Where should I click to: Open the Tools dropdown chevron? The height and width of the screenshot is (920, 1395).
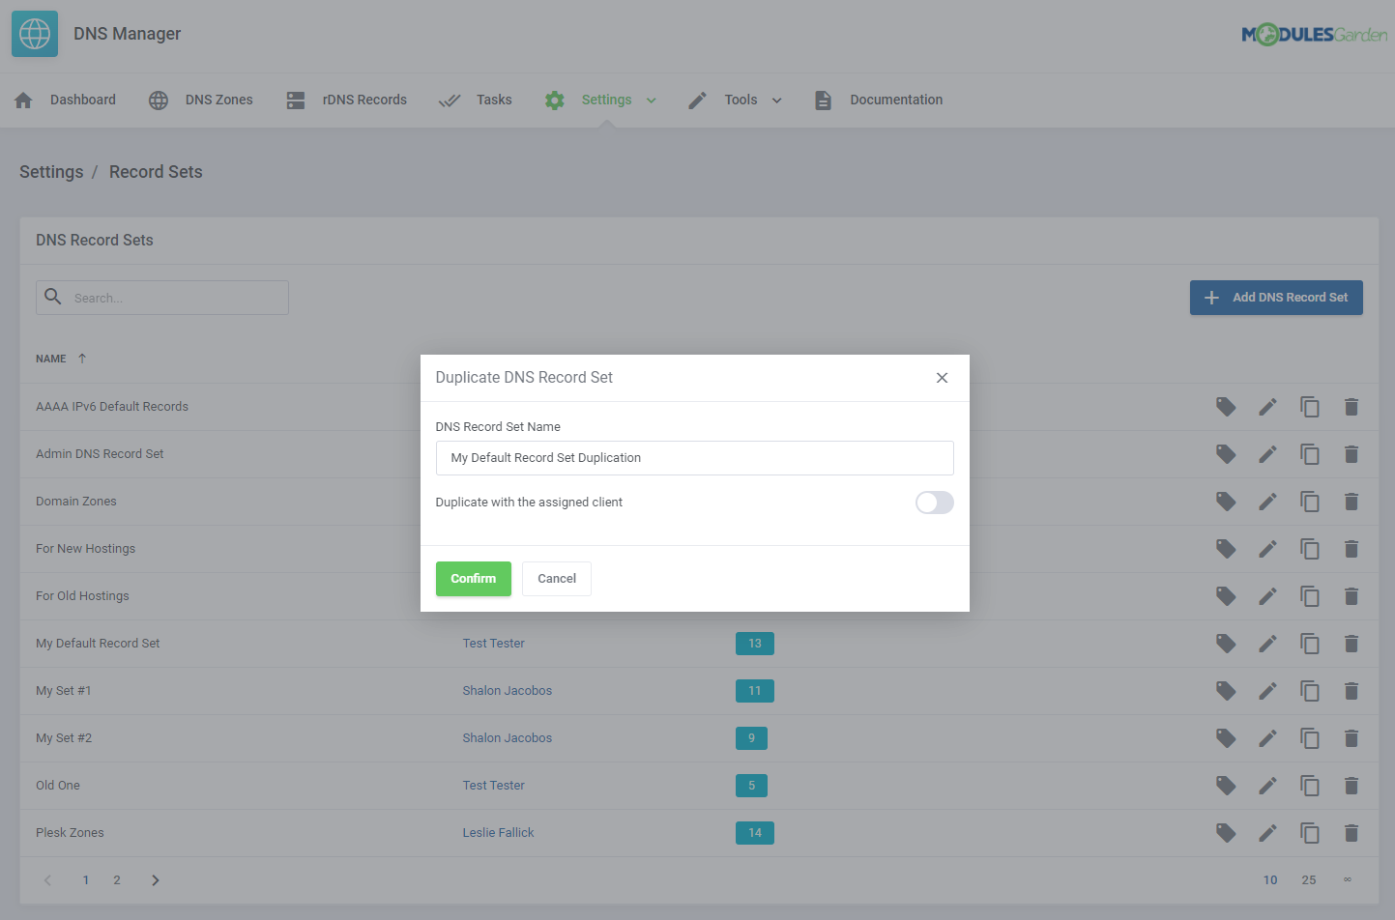[x=778, y=100]
